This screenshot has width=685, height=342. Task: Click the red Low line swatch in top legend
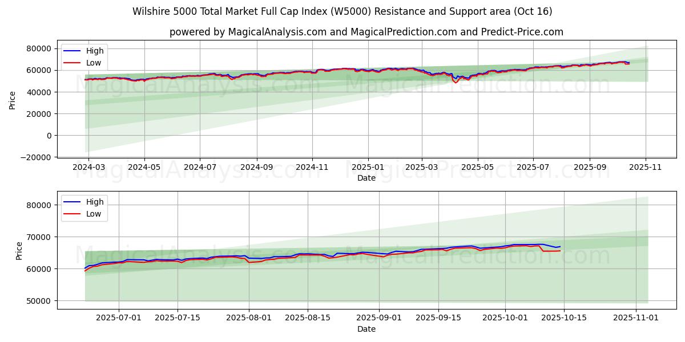click(x=71, y=63)
